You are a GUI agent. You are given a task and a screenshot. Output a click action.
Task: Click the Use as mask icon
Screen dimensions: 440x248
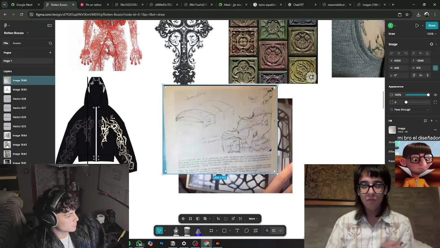coord(198,219)
